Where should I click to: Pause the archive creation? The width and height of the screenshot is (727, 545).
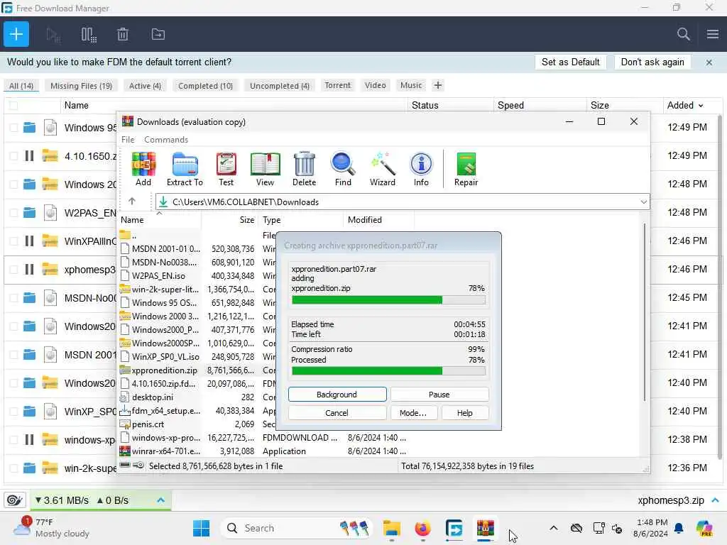pos(439,395)
